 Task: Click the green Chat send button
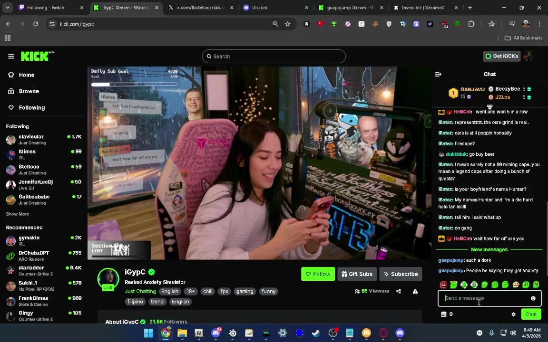[x=531, y=314]
